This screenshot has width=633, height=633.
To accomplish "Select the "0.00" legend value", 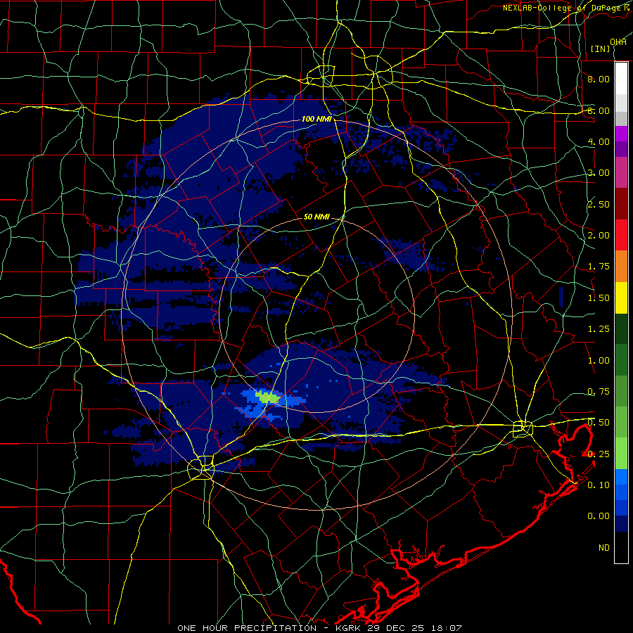I will pyautogui.click(x=599, y=516).
